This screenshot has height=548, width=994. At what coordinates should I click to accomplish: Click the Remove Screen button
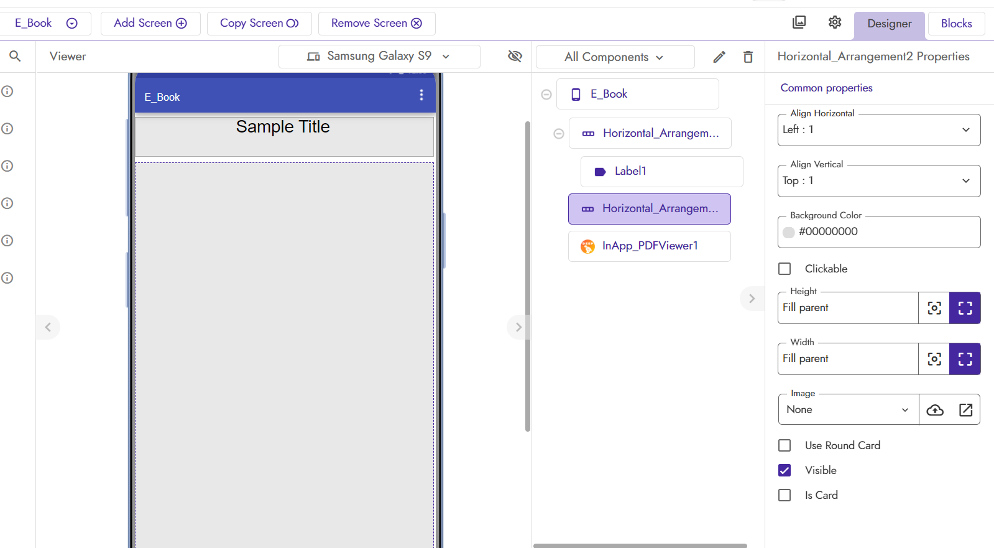pyautogui.click(x=377, y=23)
